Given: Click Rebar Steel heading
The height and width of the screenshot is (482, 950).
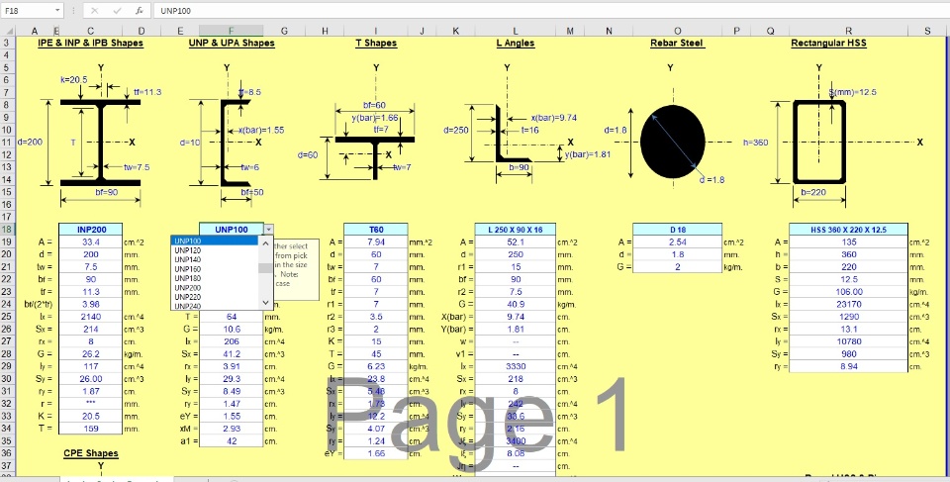Looking at the screenshot, I should [677, 43].
